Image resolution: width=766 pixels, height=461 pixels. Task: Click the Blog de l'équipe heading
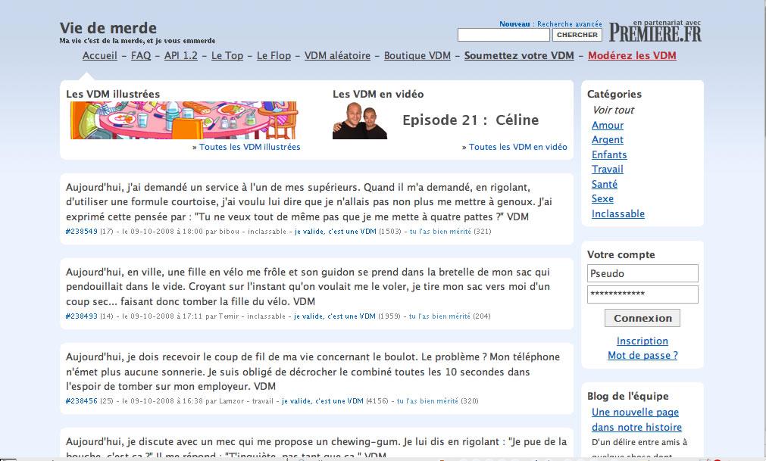(x=628, y=396)
